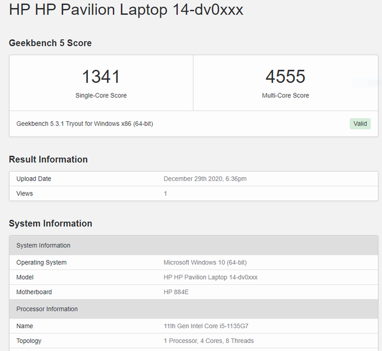Click the 1341 single-core score number

(x=101, y=76)
